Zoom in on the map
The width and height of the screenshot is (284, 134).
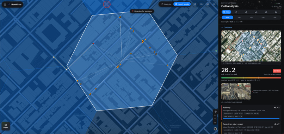click(x=215, y=115)
